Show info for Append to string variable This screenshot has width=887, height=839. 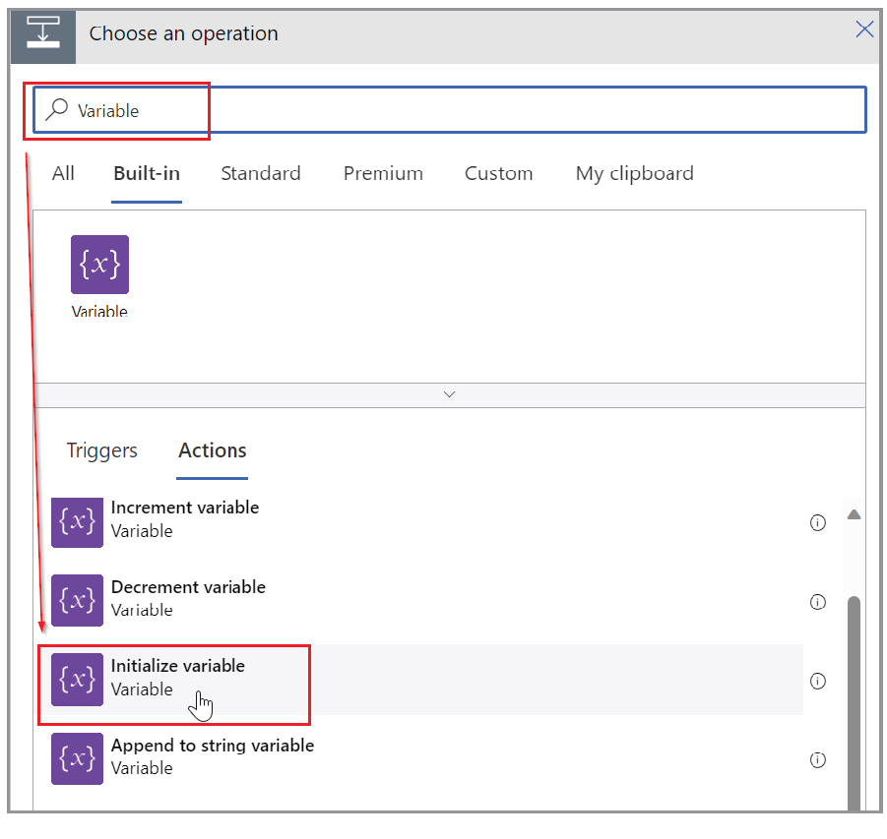(x=817, y=759)
